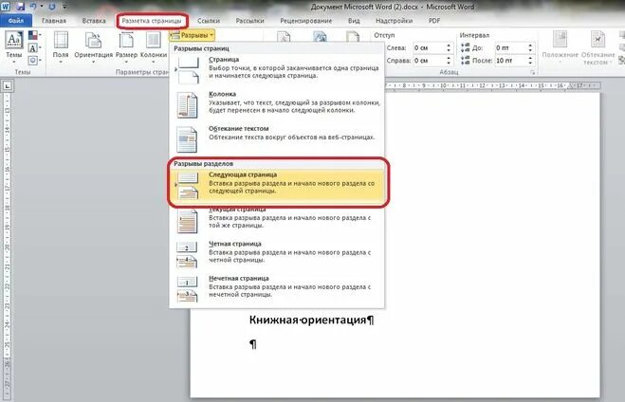
Task: Open the PDF tab
Action: pyautogui.click(x=434, y=20)
